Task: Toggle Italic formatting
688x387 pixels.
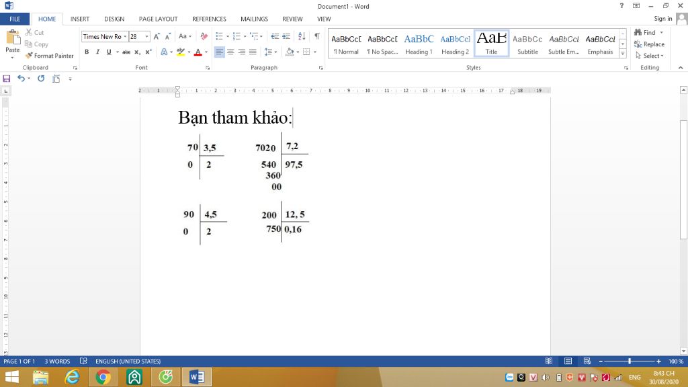Action: (97, 52)
